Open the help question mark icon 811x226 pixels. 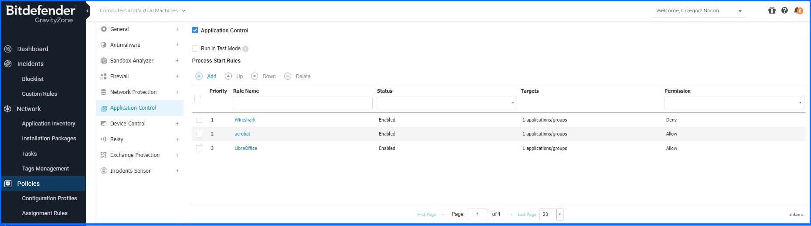pos(784,10)
